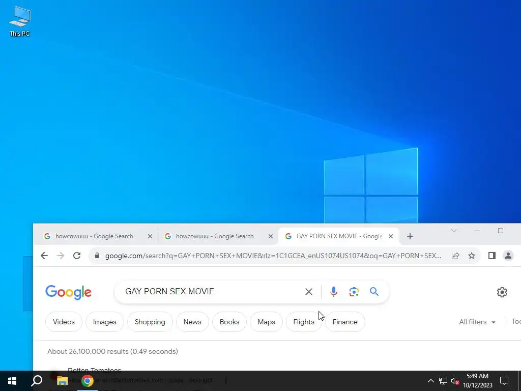This screenshot has height=391, width=521.
Task: Open a new tab with the plus button
Action: [410, 236]
